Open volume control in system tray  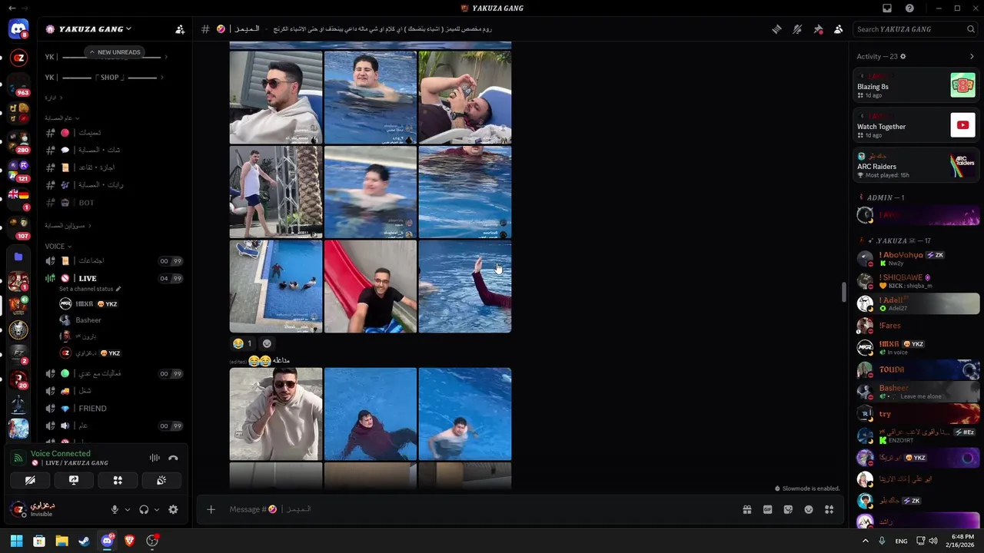point(933,541)
